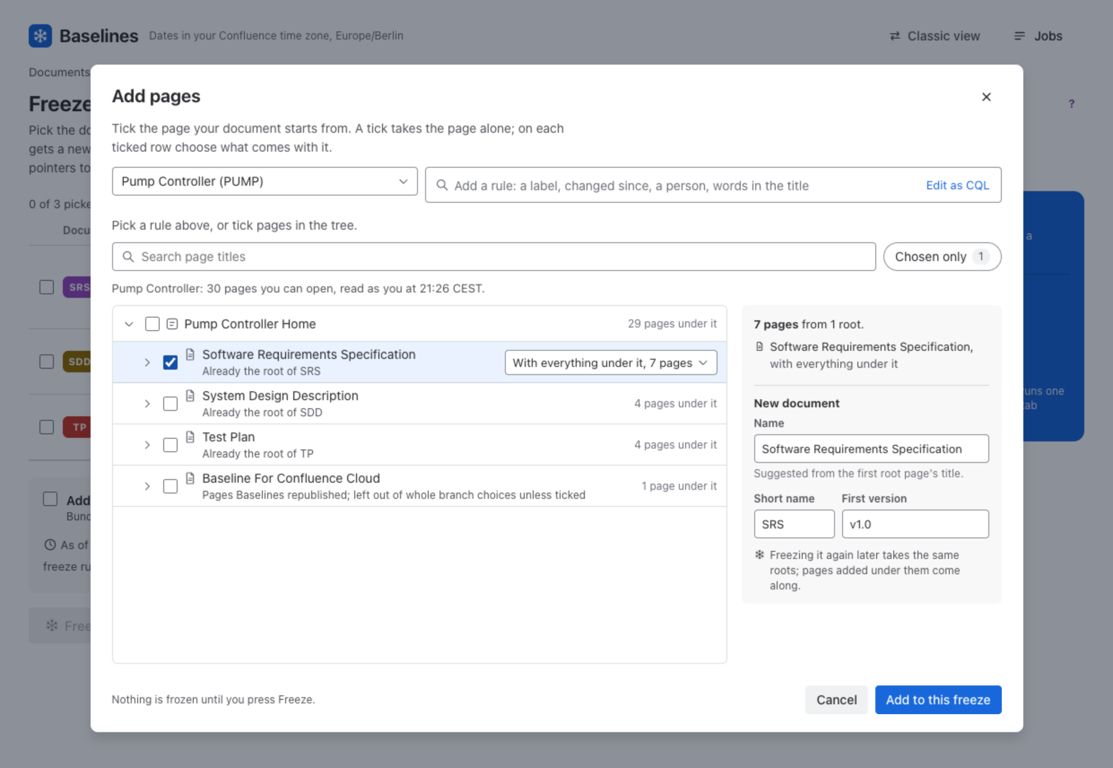The width and height of the screenshot is (1113, 768).
Task: Click Test Plan document icon
Action: tap(190, 437)
